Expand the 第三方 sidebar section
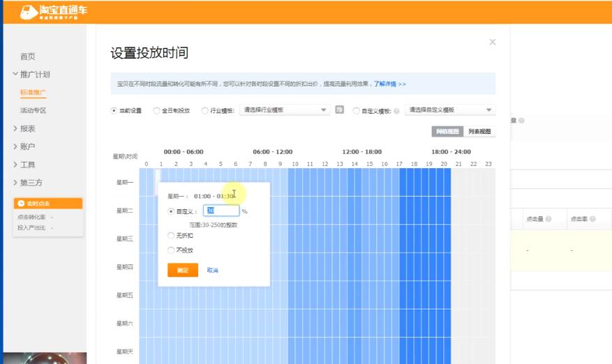This screenshot has width=612, height=364. click(15, 183)
